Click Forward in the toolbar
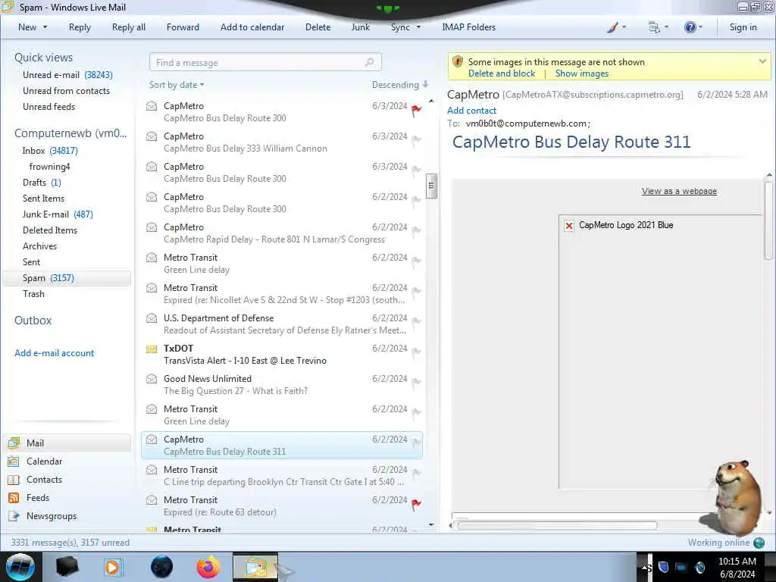The height and width of the screenshot is (582, 776). point(183,27)
